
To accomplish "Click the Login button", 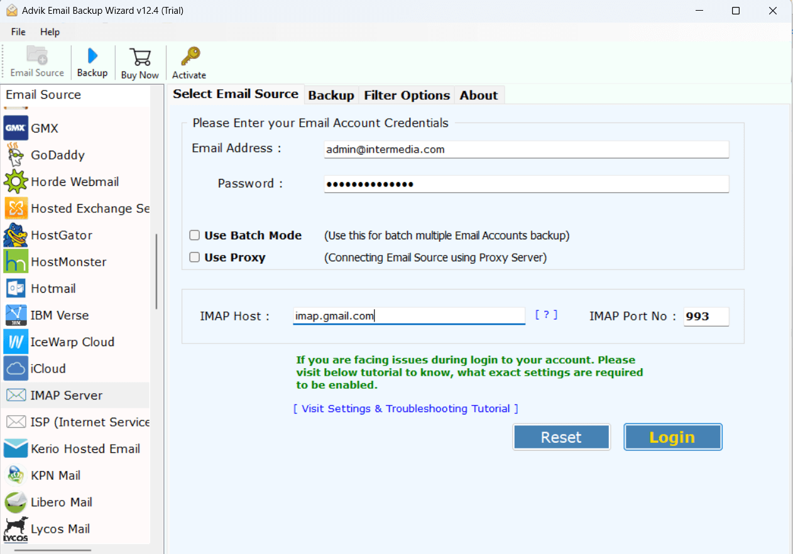I will click(672, 437).
